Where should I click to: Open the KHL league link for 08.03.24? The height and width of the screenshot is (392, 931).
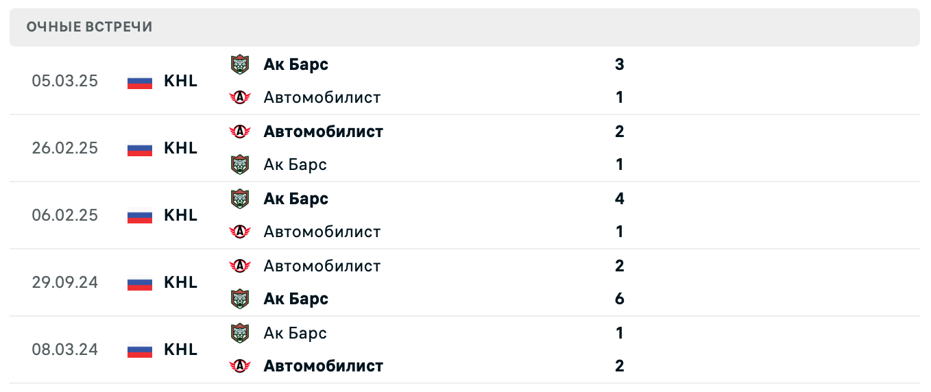pyautogui.click(x=180, y=350)
